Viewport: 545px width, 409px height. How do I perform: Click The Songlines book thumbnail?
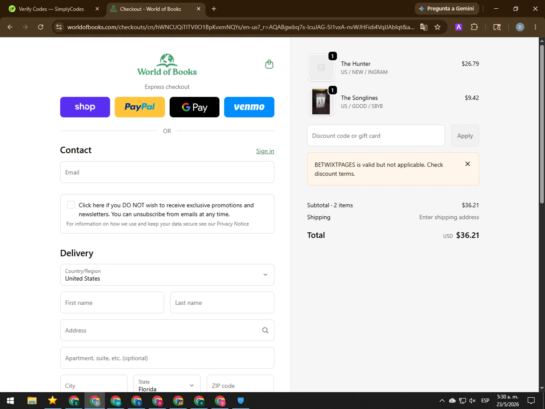pos(321,102)
